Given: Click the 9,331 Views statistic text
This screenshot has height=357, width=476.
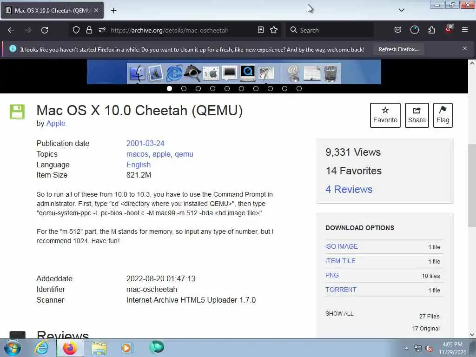Looking at the screenshot, I should 353,152.
